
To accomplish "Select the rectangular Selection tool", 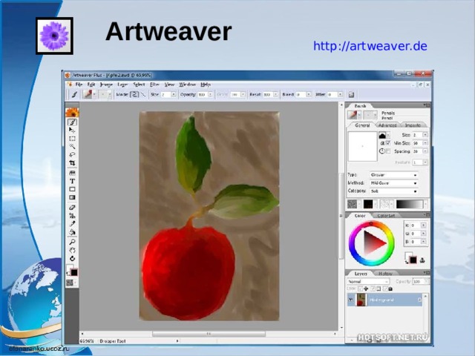I will click(72, 139).
